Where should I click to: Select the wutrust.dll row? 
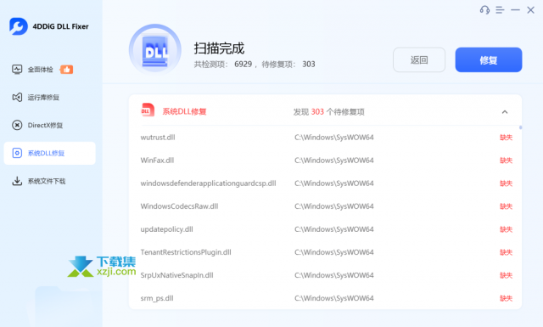click(x=326, y=138)
